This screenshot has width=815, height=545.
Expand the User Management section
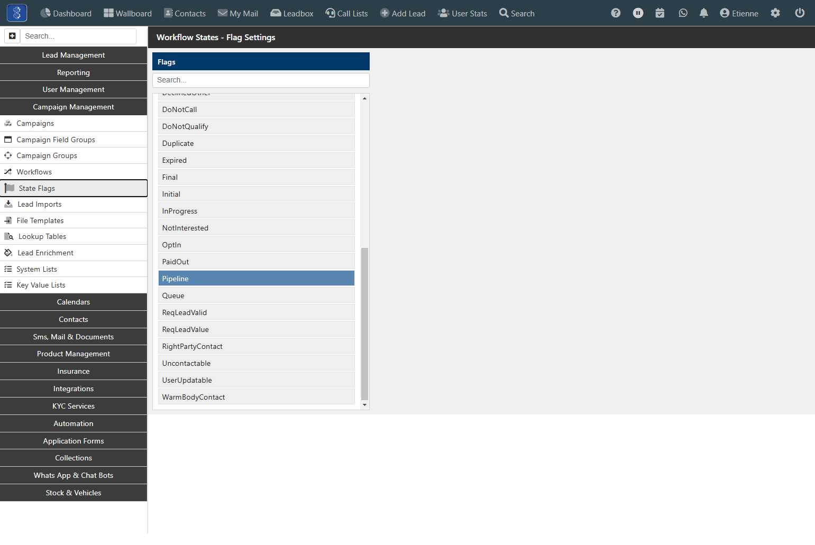click(74, 89)
